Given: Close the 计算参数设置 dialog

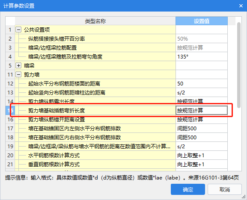Looking at the screenshot, I should 241,6.
